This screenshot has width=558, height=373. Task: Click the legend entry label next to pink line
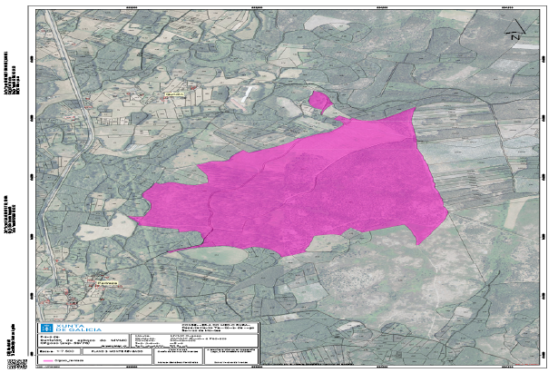pos(69,360)
